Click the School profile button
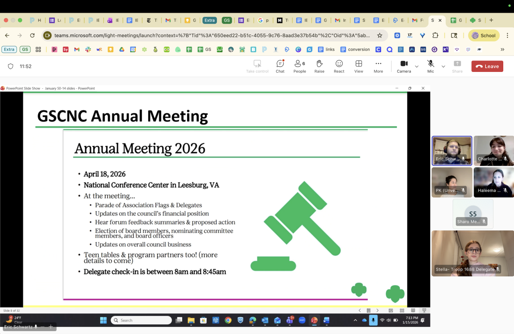Screen dimensions: 514x334 (x=483, y=35)
